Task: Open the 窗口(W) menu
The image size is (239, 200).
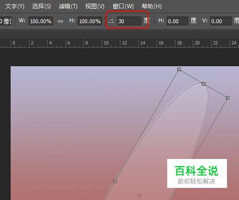Action: point(123,6)
